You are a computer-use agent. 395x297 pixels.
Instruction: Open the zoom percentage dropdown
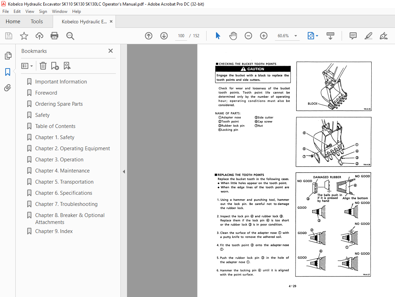296,36
